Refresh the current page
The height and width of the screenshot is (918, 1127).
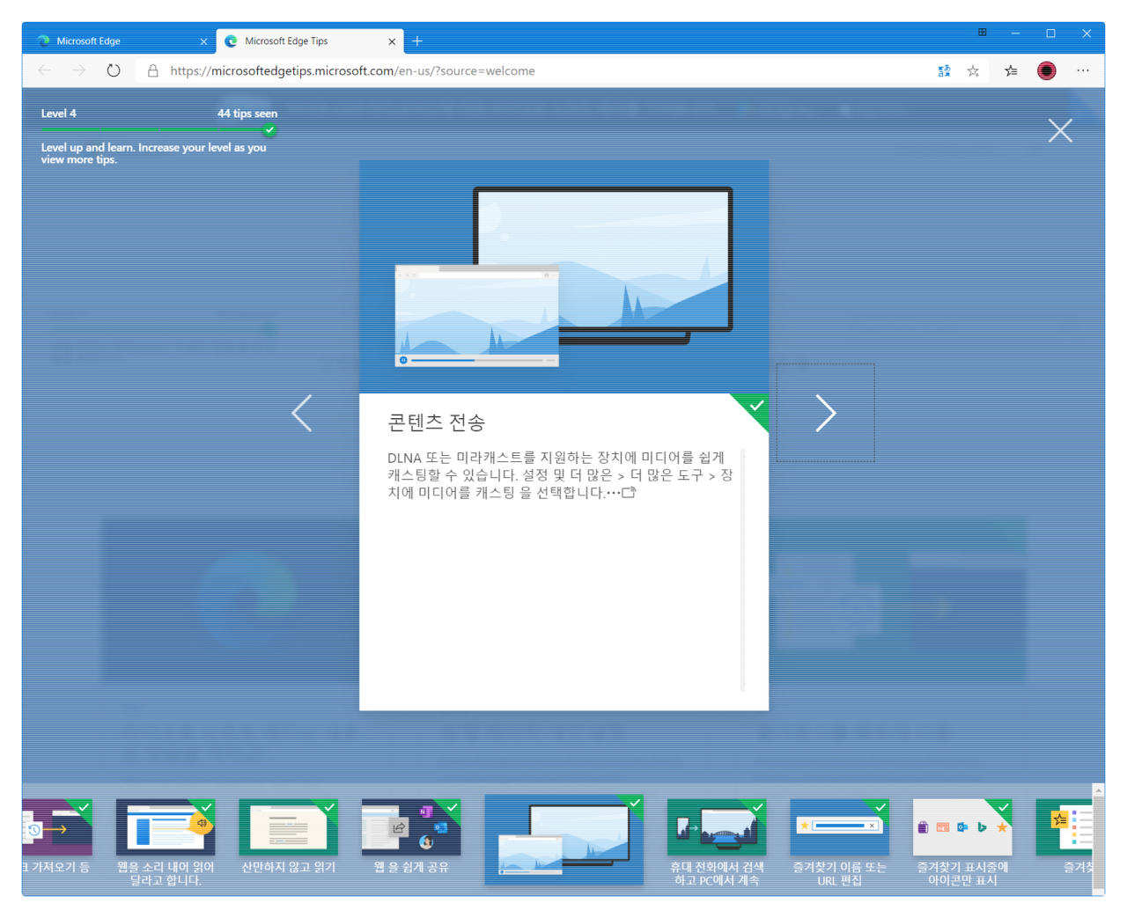tap(114, 70)
